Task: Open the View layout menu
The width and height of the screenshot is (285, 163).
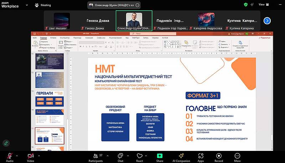Action: (x=263, y=5)
